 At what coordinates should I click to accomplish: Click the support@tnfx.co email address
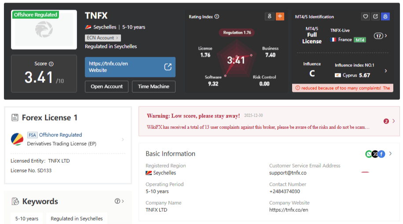click(288, 173)
